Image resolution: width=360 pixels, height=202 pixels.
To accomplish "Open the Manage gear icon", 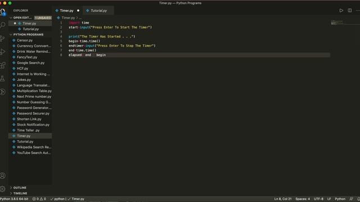I will 2,189.
